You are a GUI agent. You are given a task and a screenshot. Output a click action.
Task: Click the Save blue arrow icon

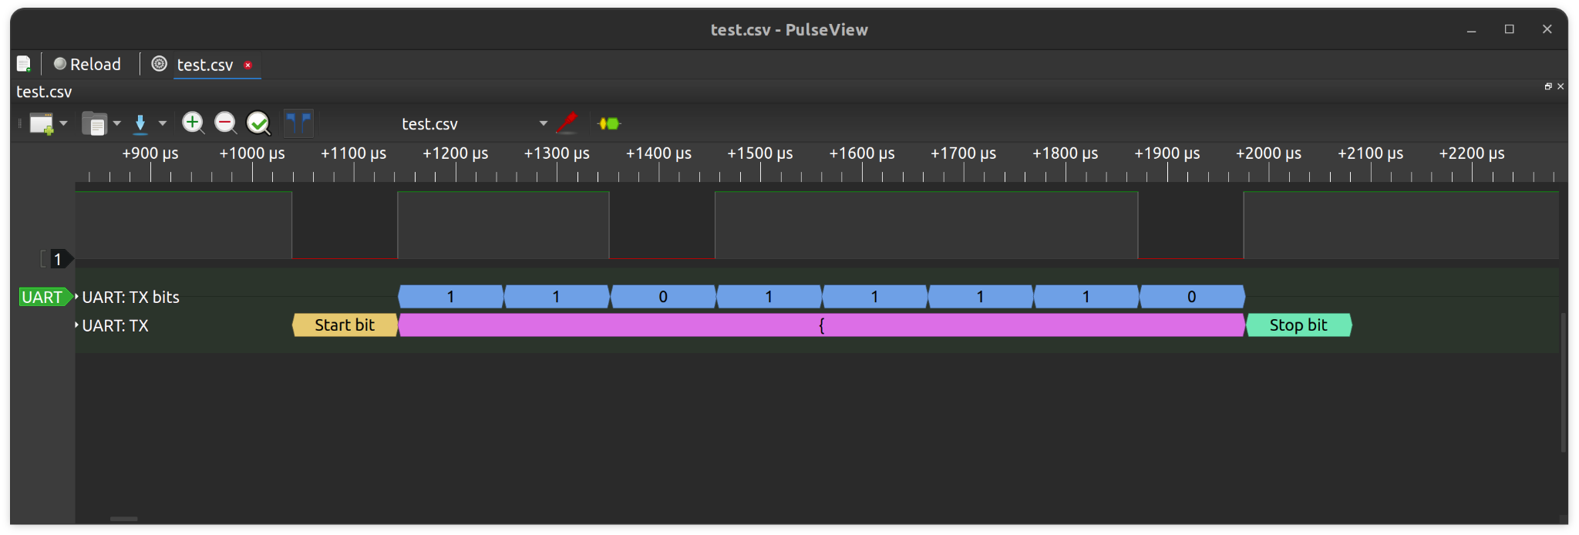140,123
